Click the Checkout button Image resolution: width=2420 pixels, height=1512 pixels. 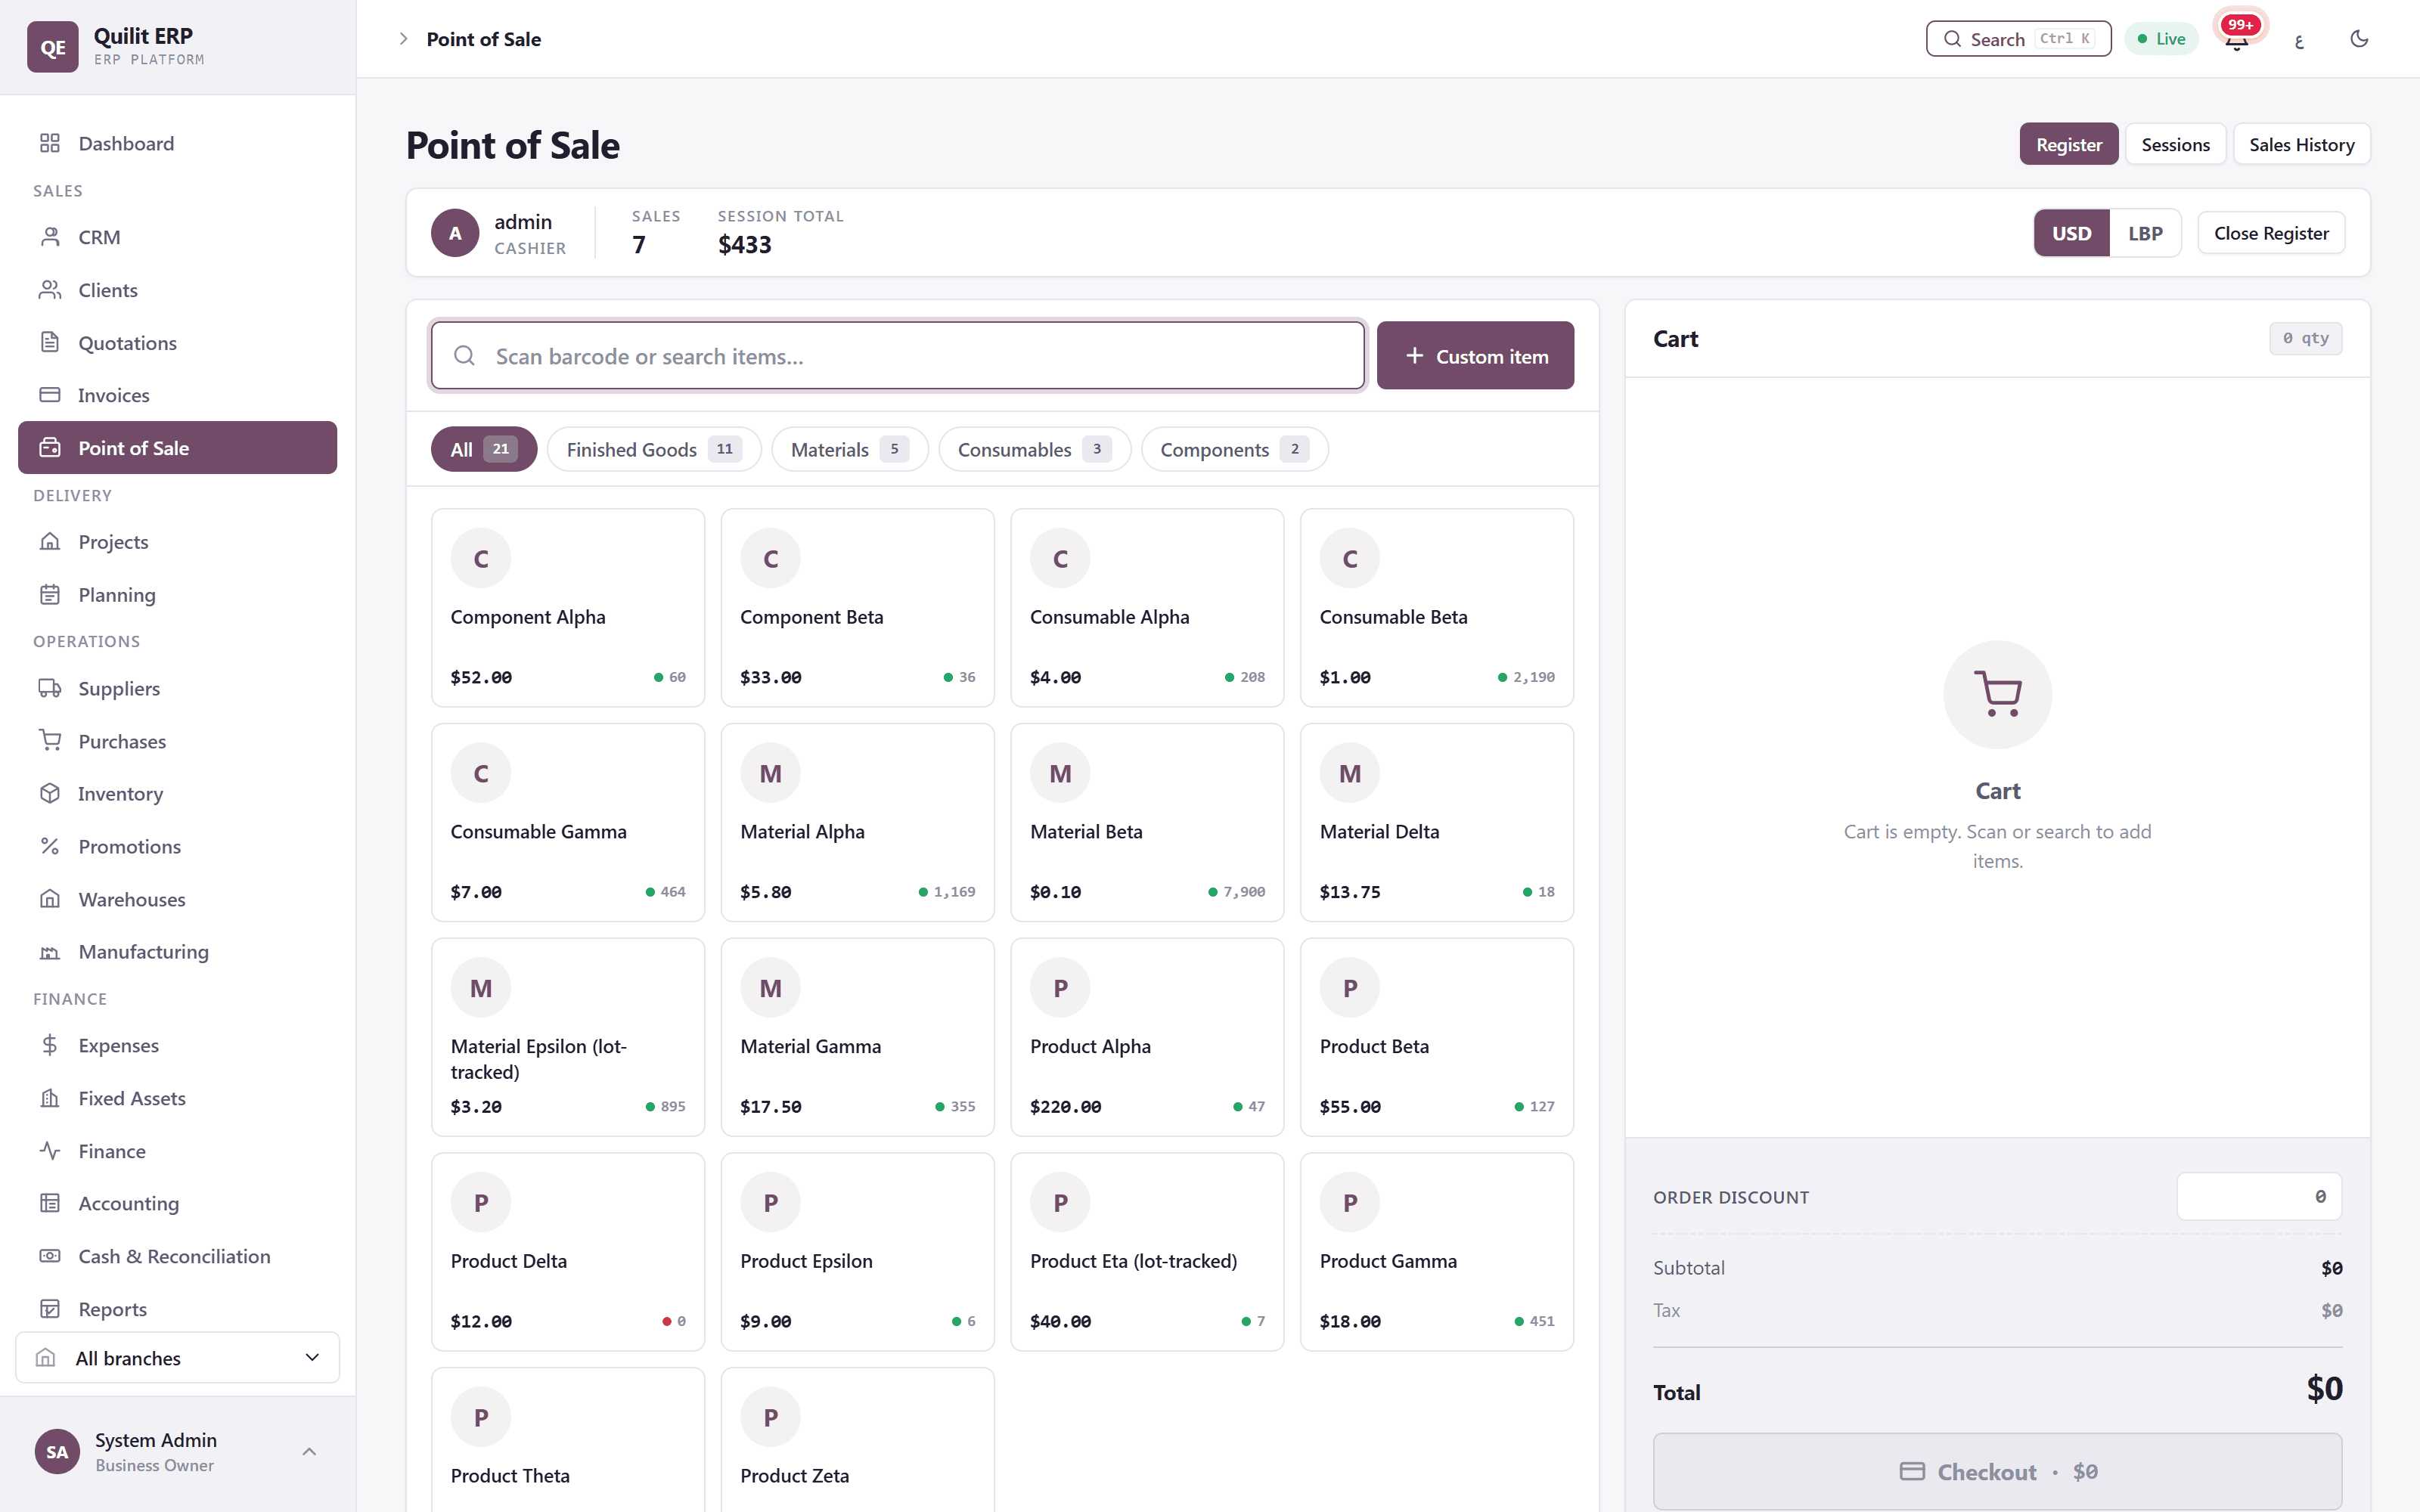point(1997,1471)
